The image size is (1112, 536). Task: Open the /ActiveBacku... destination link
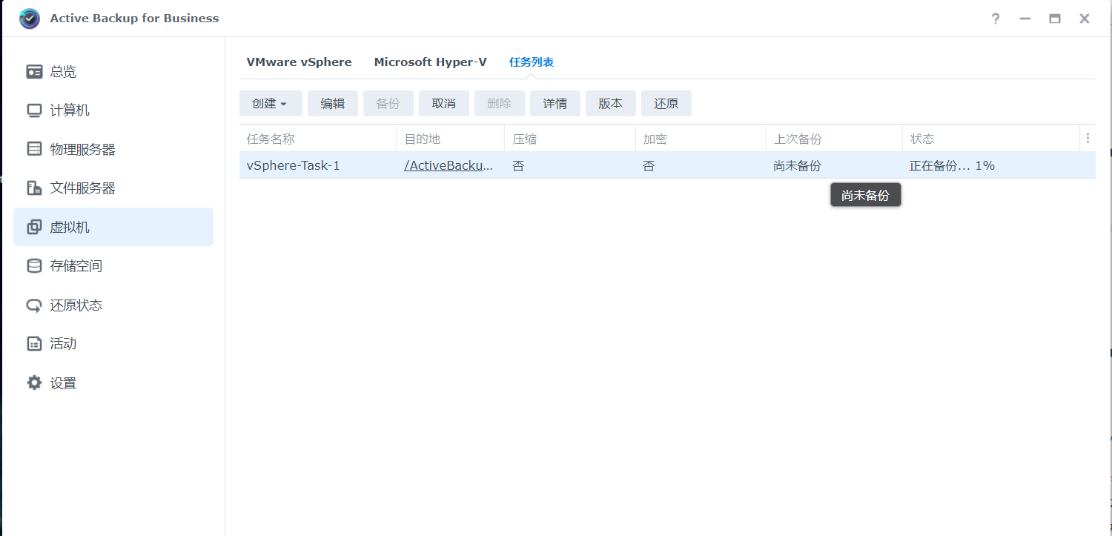point(449,166)
